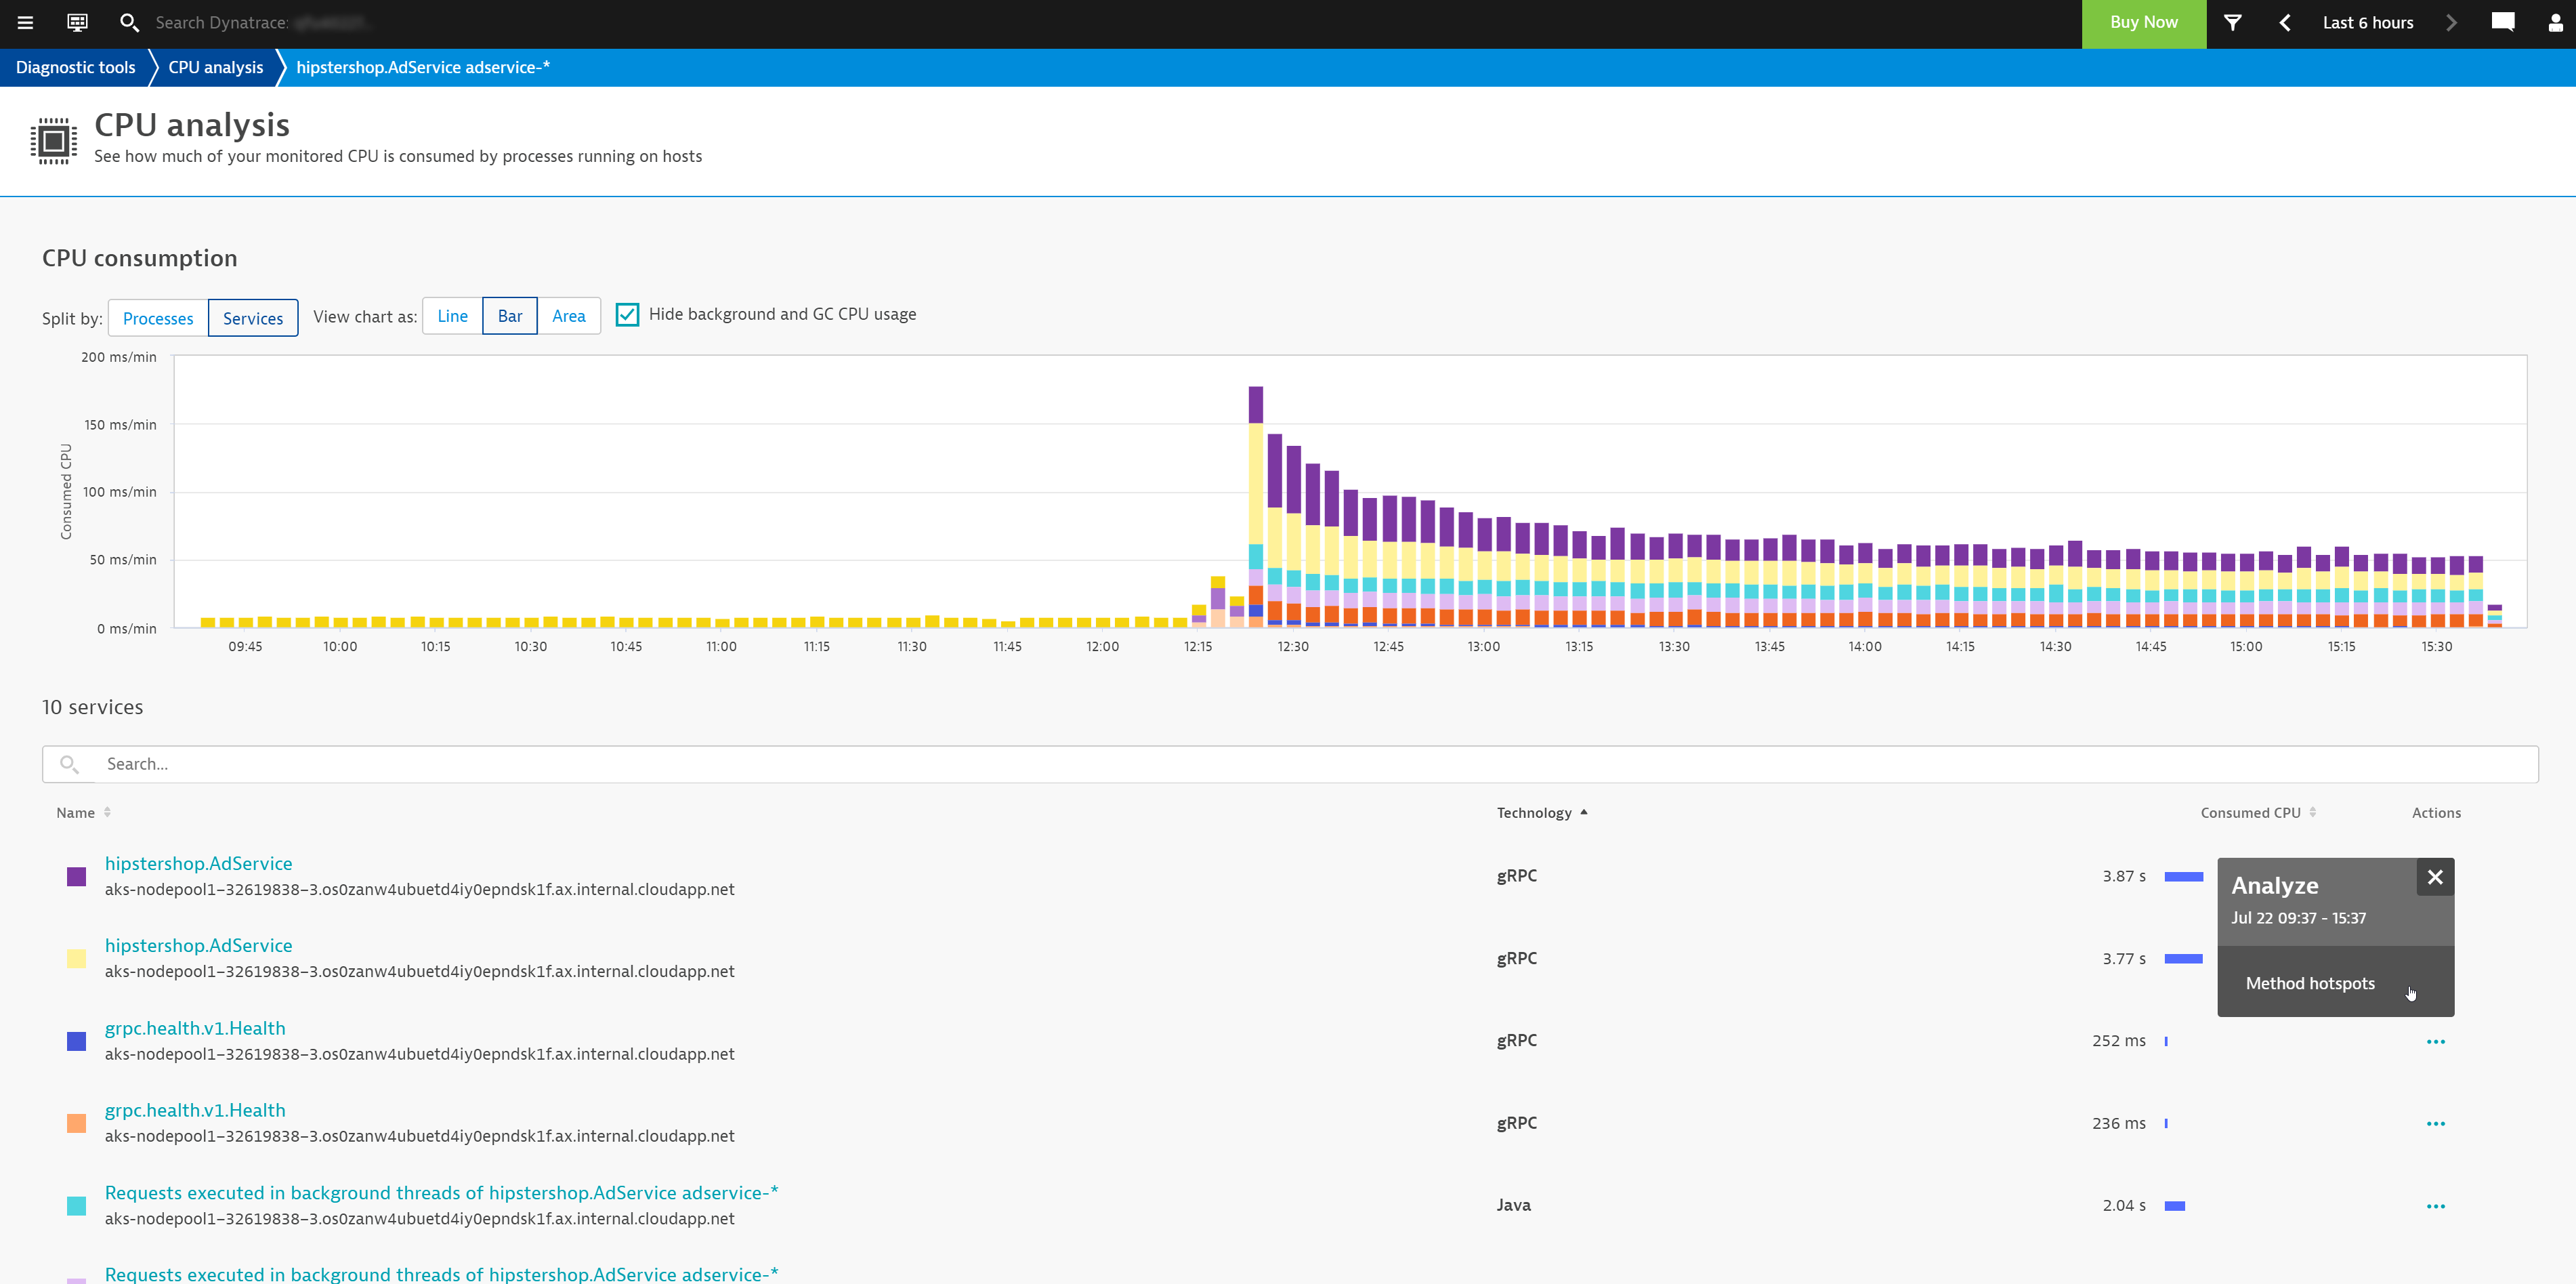Click orange color swatch of grpc.health.v1.Health
Screen dimensions: 2576x1284
pyautogui.click(x=76, y=1123)
